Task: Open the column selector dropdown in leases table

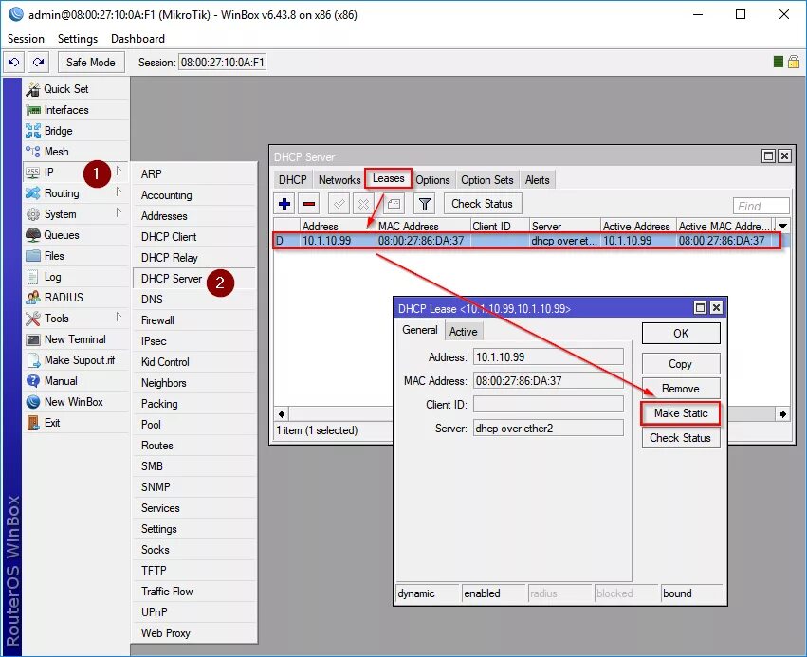Action: pos(782,226)
